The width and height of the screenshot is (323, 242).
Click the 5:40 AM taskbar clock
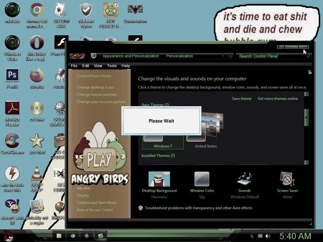[x=295, y=236]
